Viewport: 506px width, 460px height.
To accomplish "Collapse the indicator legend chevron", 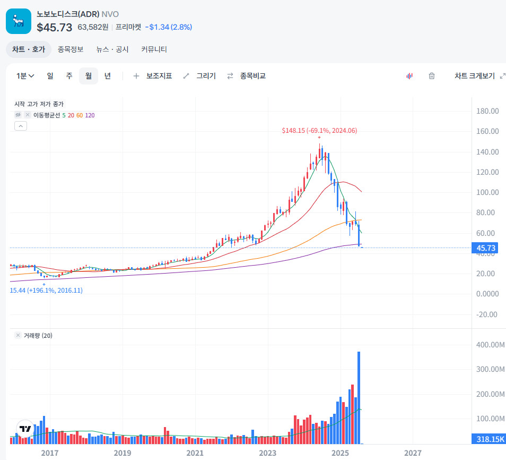I will coord(20,126).
